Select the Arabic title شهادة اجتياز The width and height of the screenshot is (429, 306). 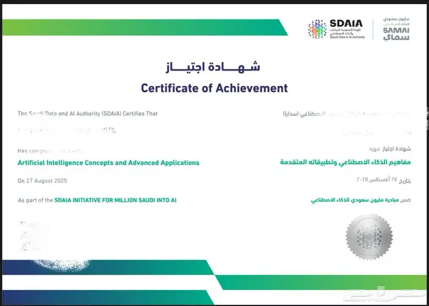coord(214,66)
